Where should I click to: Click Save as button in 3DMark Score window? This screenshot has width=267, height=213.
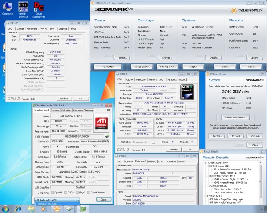click(255, 136)
